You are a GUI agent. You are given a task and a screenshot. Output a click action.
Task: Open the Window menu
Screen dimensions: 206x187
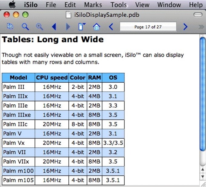(x=169, y=5)
